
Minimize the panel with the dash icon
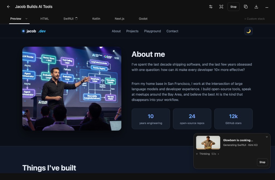tap(267, 7)
